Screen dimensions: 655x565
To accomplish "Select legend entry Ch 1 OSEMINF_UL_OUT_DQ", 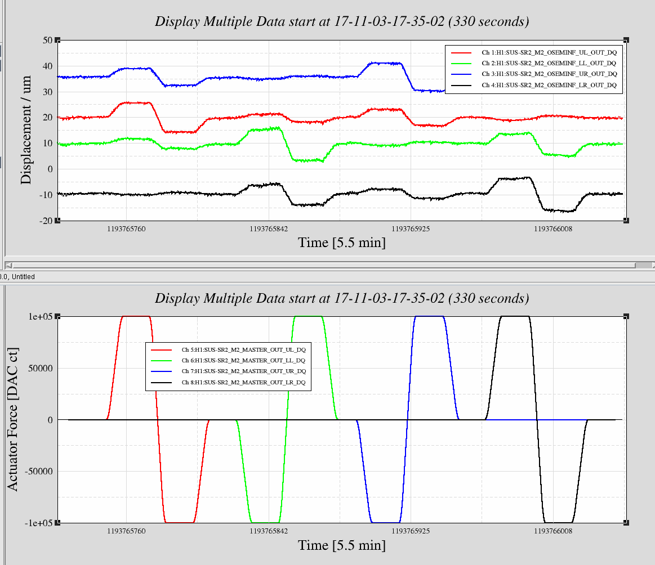I will click(x=533, y=52).
